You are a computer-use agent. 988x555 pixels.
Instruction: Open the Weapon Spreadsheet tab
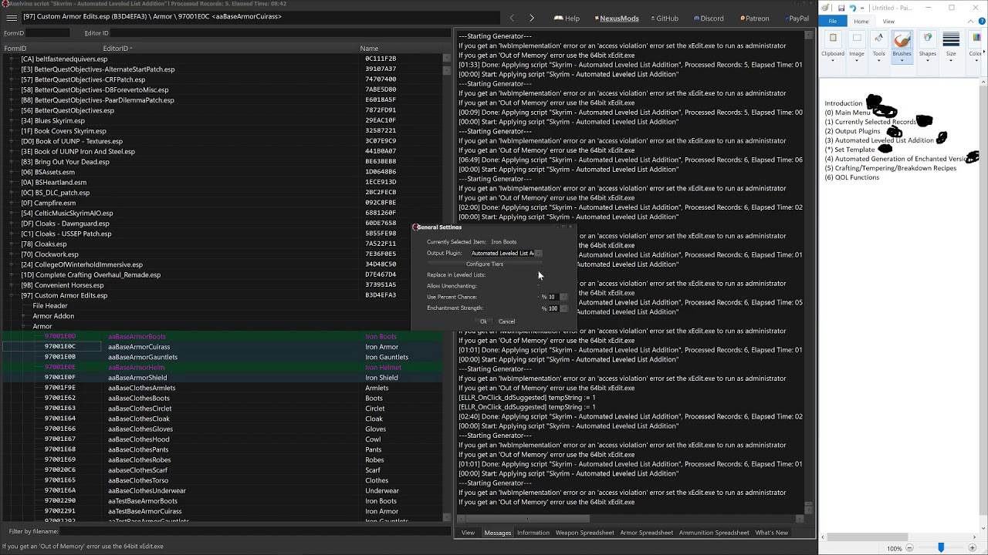(584, 533)
